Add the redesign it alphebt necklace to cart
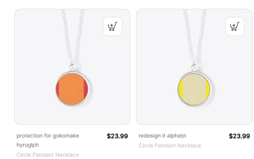The image size is (254, 159). (x=235, y=26)
